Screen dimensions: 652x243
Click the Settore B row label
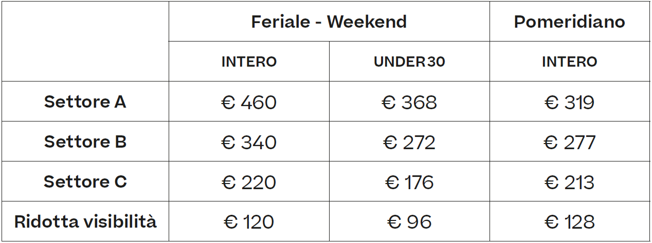tap(85, 141)
